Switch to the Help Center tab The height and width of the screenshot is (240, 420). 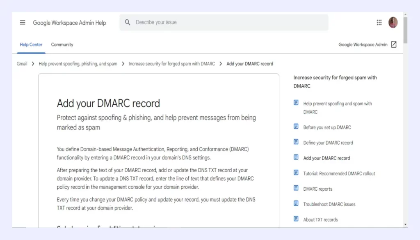point(31,44)
